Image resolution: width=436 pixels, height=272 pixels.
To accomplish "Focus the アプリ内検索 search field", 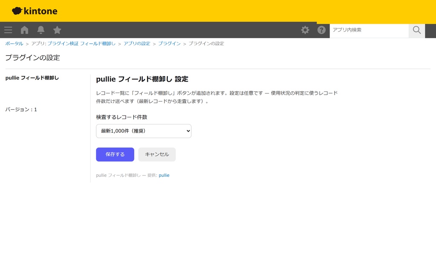I will tap(369, 30).
